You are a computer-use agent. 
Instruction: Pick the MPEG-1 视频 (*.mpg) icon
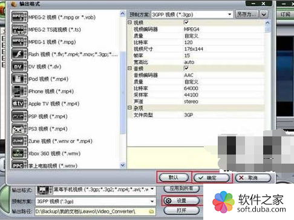pos(19,42)
